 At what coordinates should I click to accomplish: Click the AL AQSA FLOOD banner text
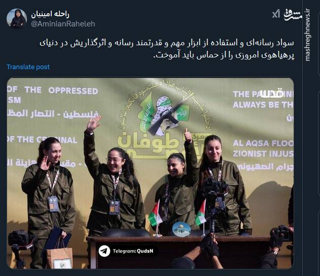click(263, 143)
